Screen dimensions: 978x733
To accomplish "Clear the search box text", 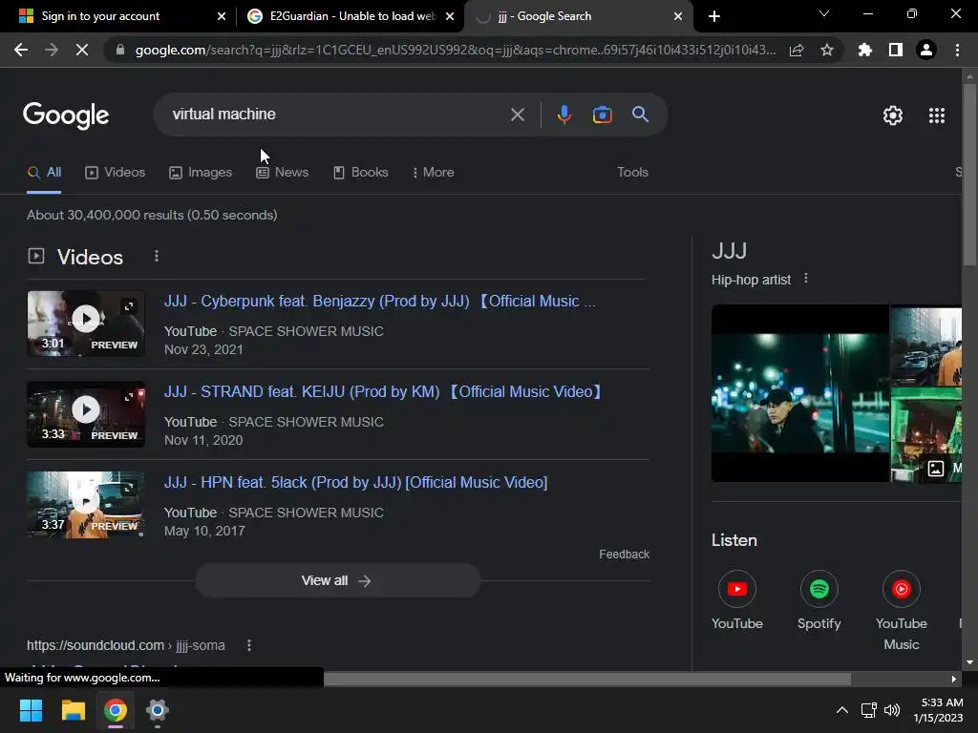I will (517, 115).
